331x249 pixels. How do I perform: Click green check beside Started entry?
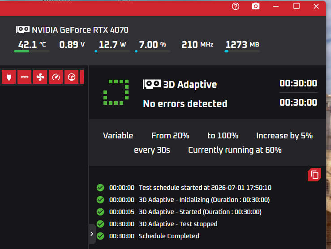[x=100, y=212]
